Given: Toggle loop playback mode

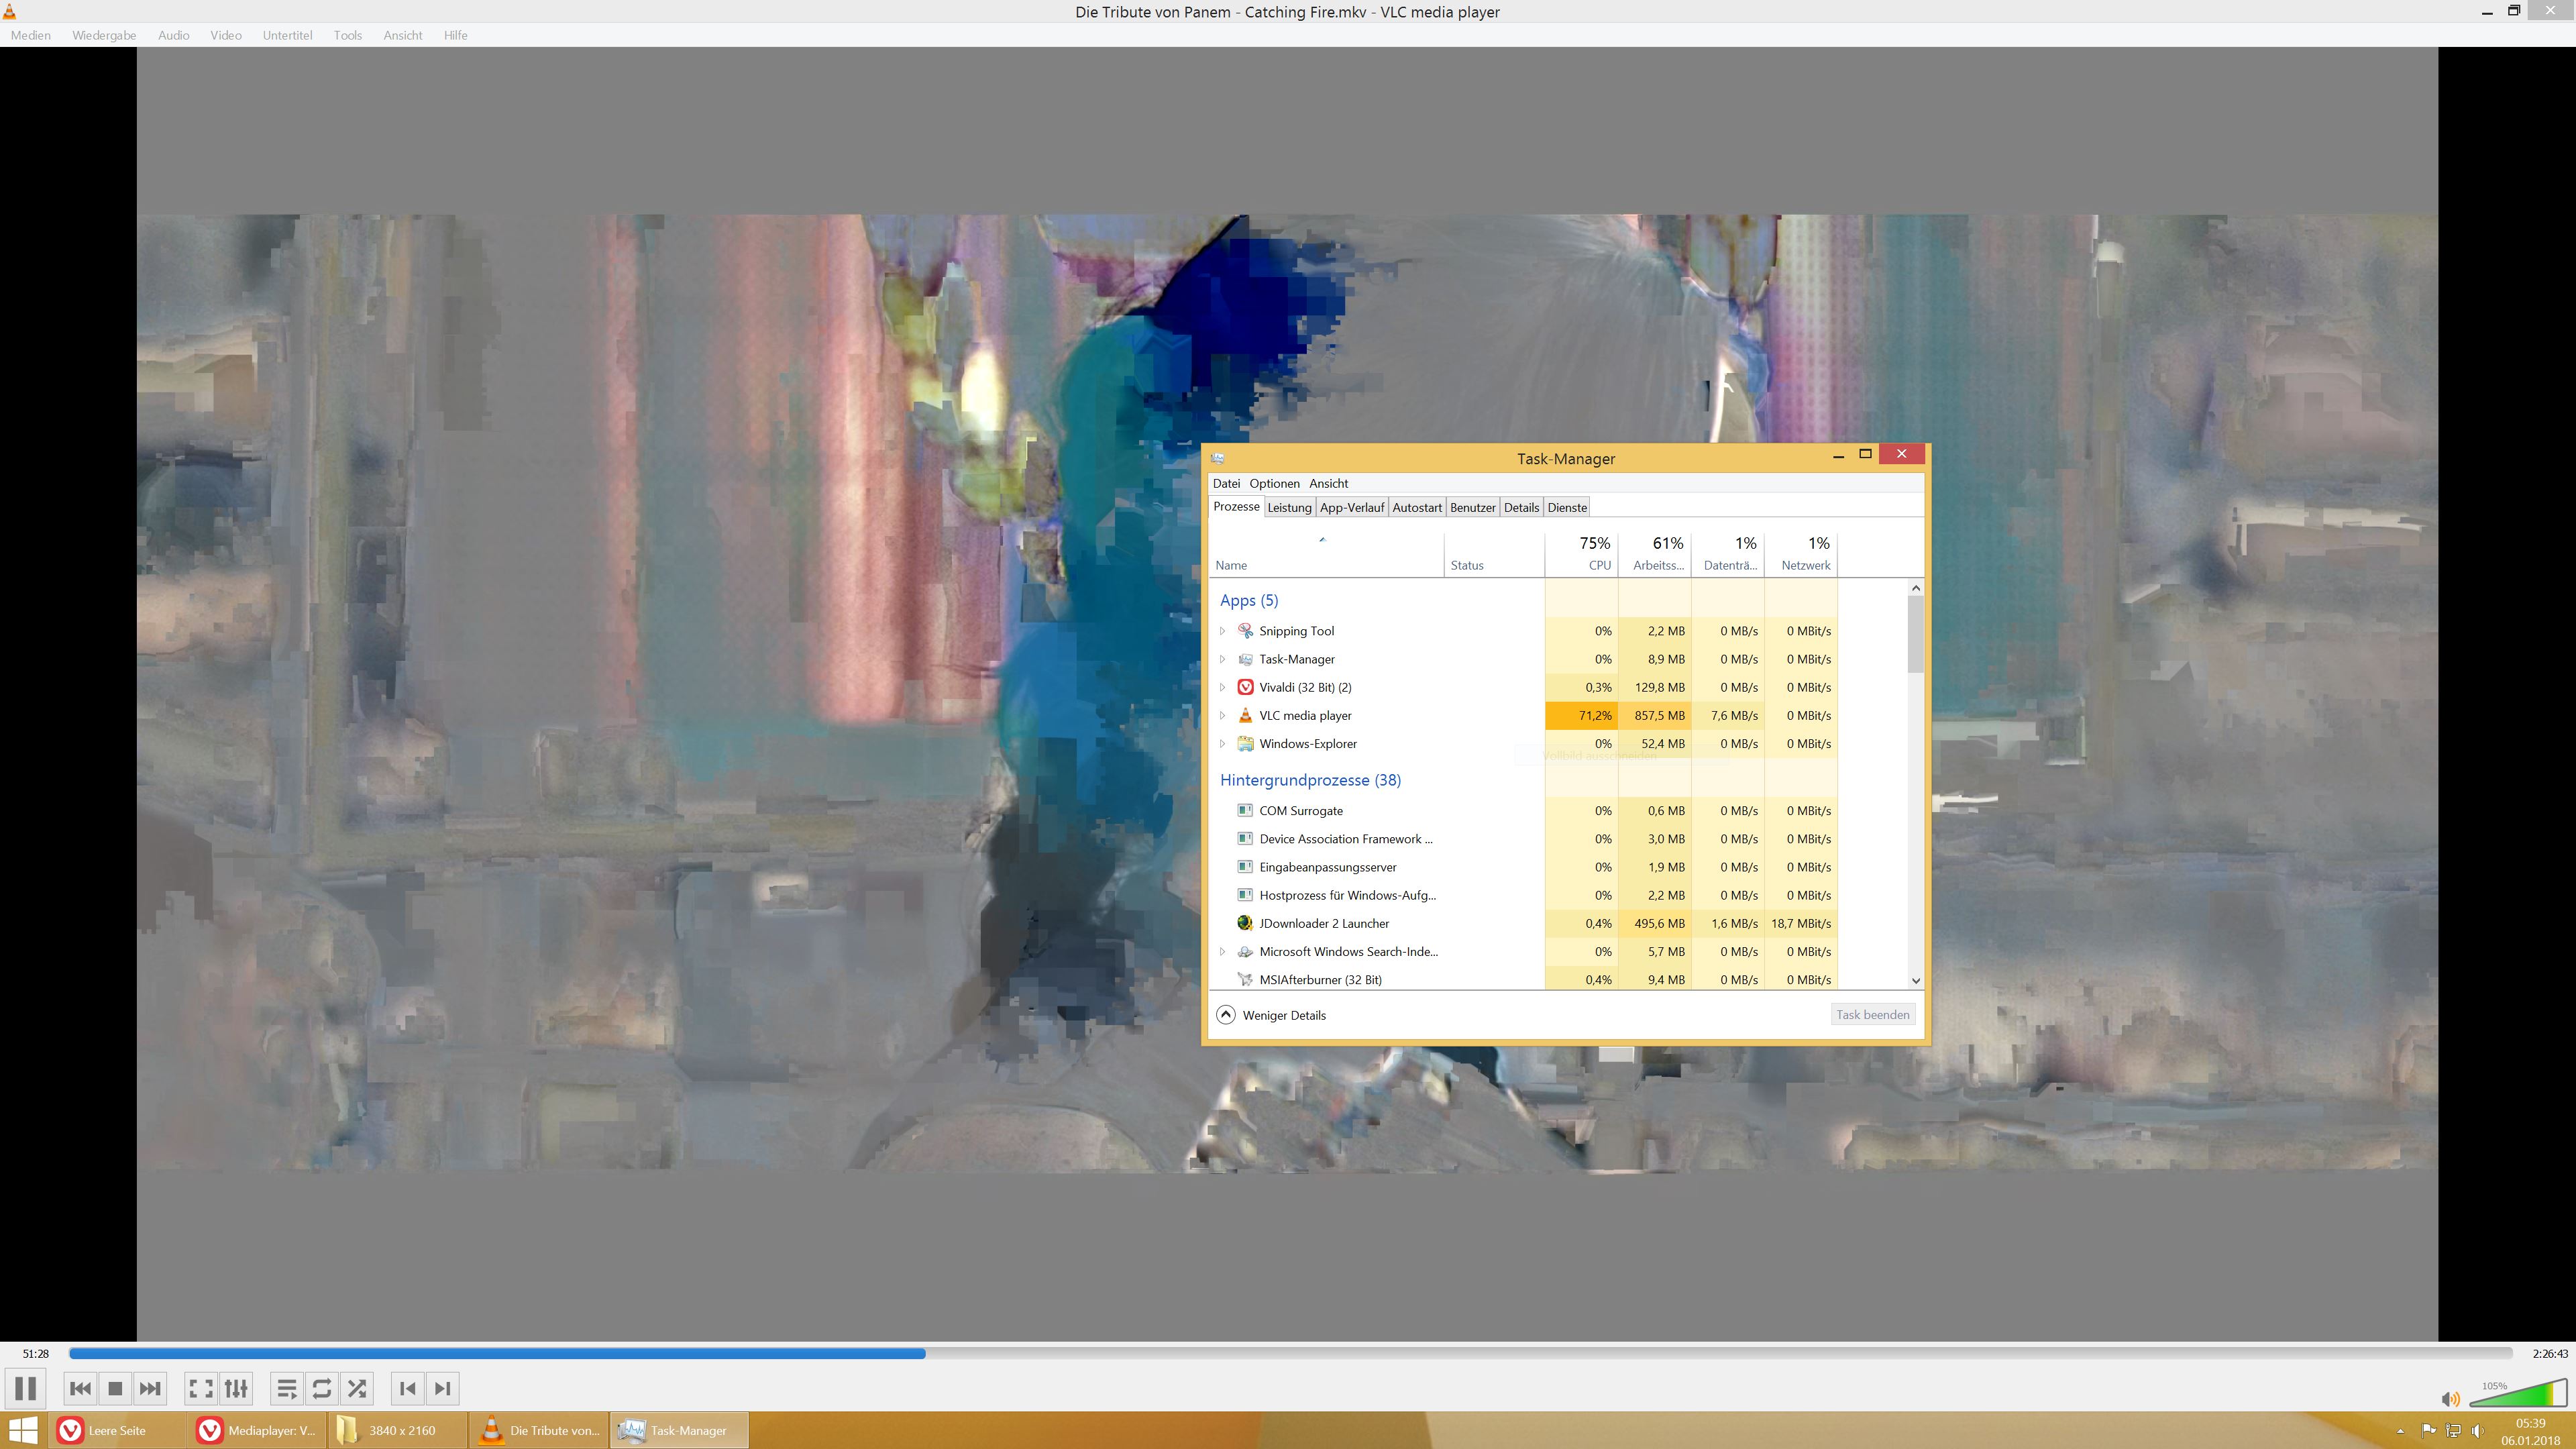Looking at the screenshot, I should point(322,1388).
